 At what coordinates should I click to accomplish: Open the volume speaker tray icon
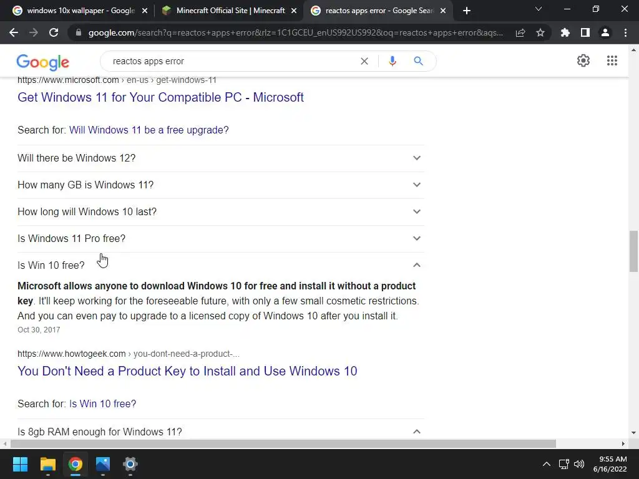point(578,464)
